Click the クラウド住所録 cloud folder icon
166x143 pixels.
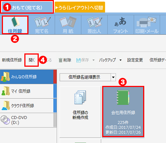pyautogui.click(x=6, y=105)
